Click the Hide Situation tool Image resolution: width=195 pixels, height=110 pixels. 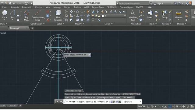coord(58,16)
